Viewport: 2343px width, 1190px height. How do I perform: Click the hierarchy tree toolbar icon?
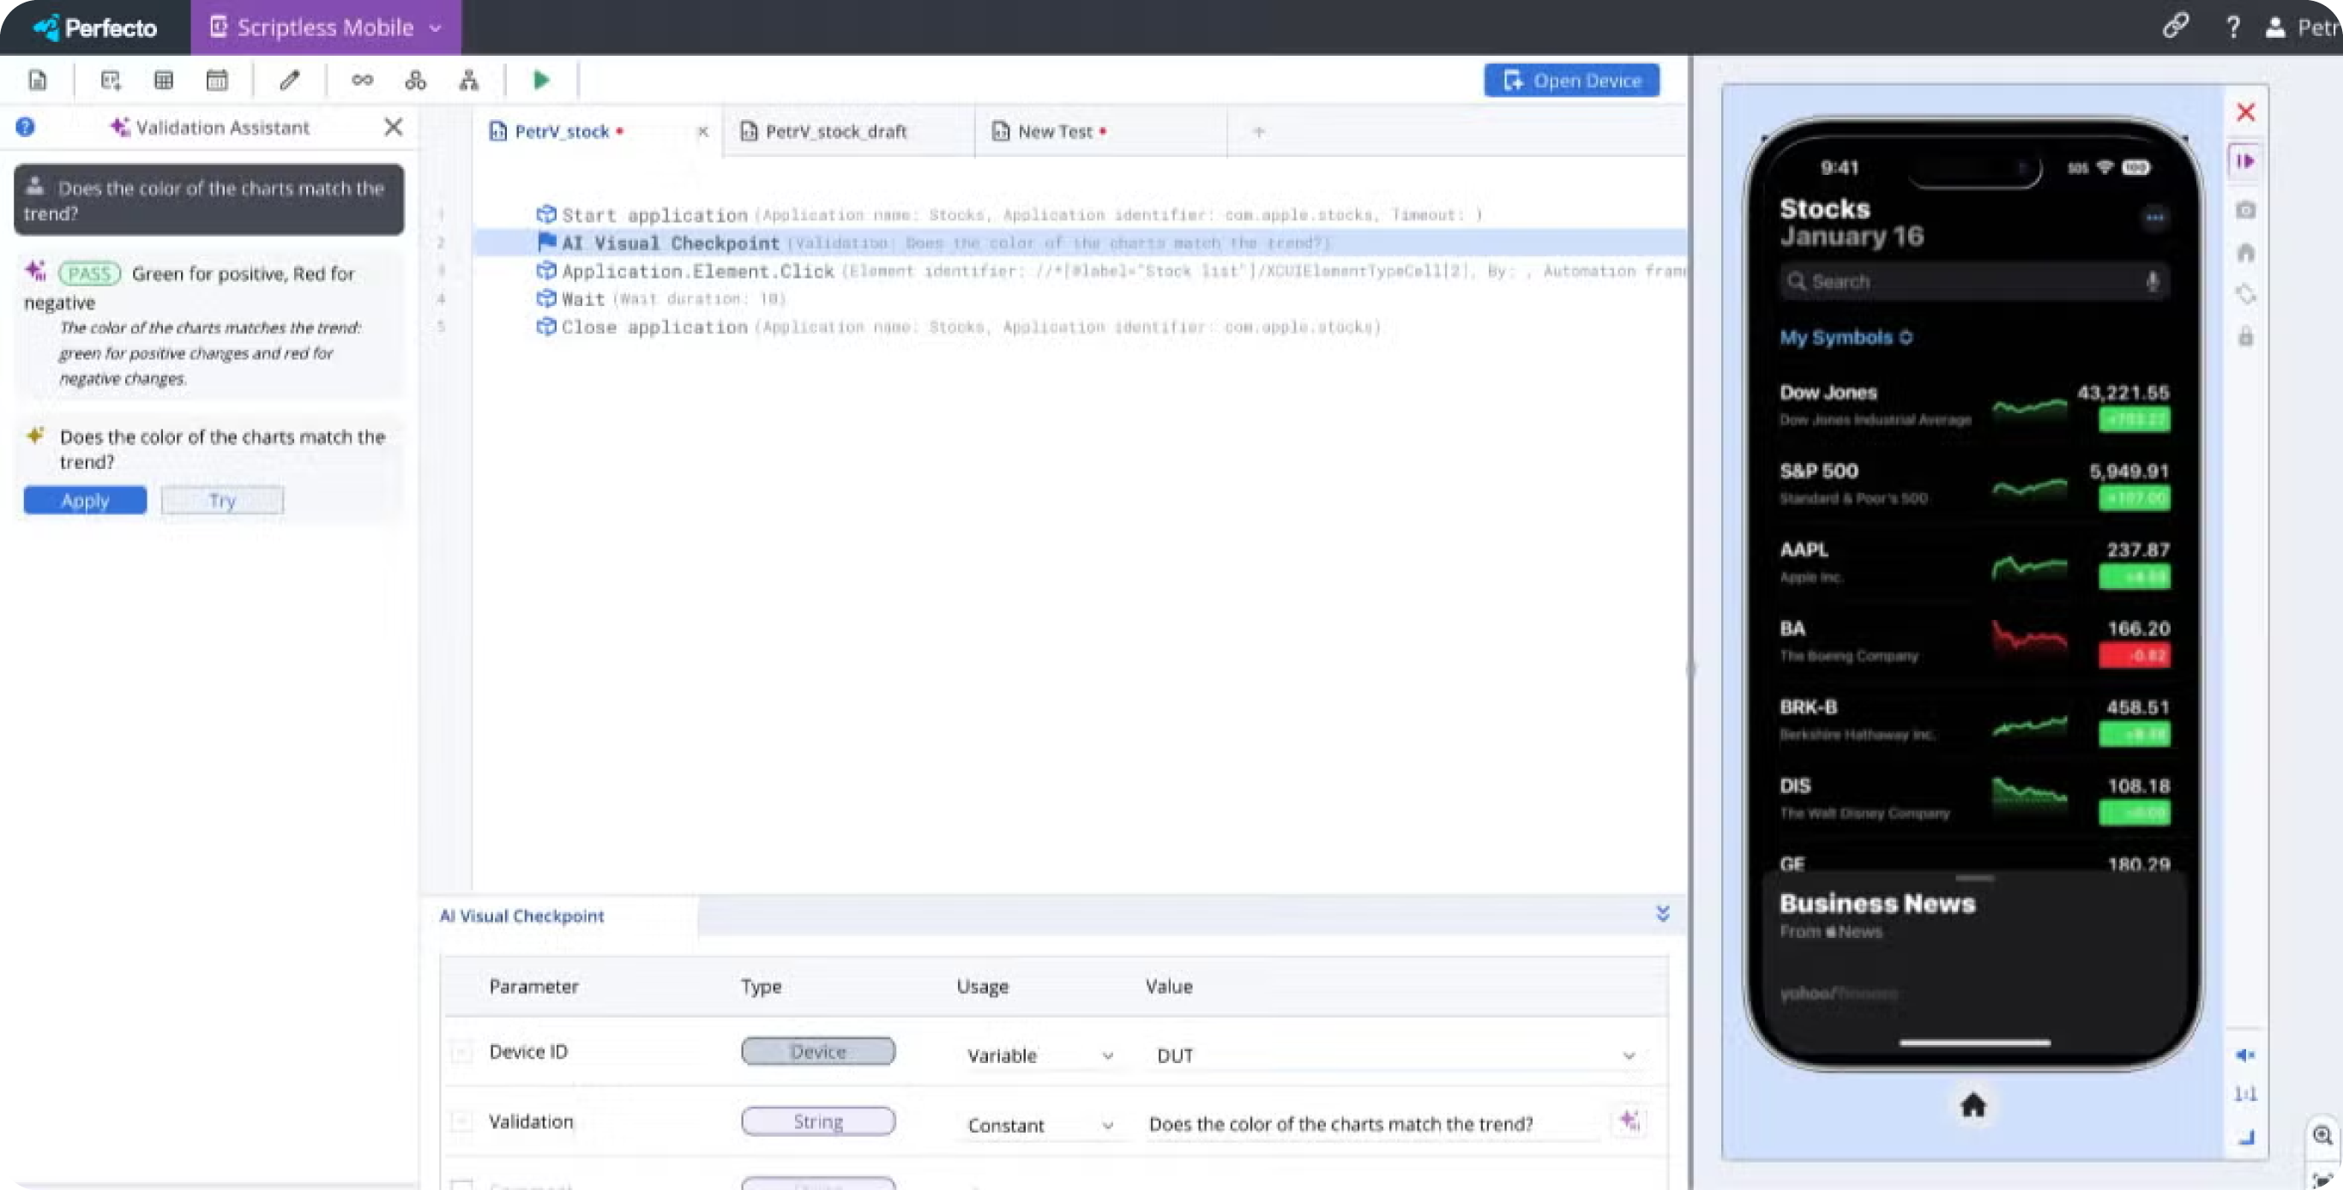pos(468,80)
